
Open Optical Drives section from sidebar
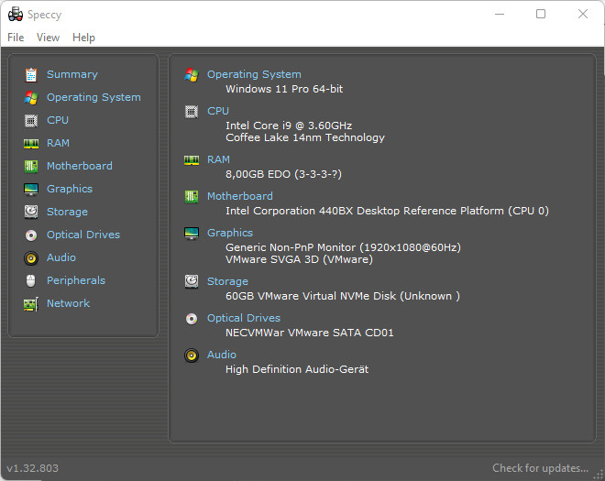pyautogui.click(x=83, y=235)
